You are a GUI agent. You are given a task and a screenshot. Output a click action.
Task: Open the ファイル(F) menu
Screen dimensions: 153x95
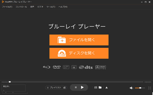7,7
